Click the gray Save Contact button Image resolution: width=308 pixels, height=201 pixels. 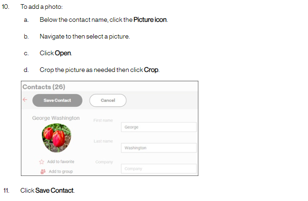click(57, 100)
